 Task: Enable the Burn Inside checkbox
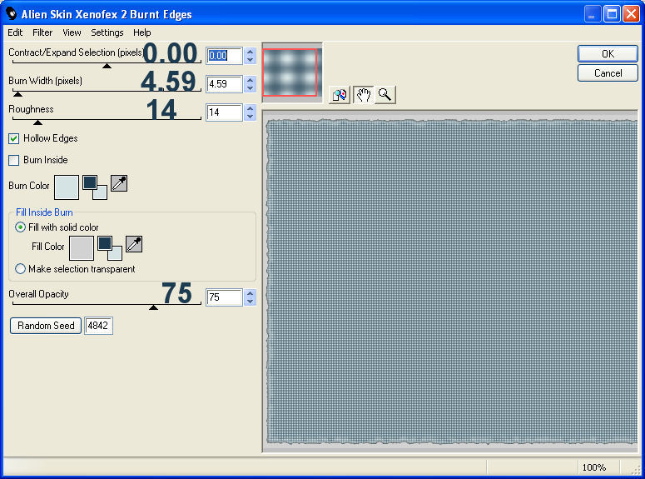point(13,160)
